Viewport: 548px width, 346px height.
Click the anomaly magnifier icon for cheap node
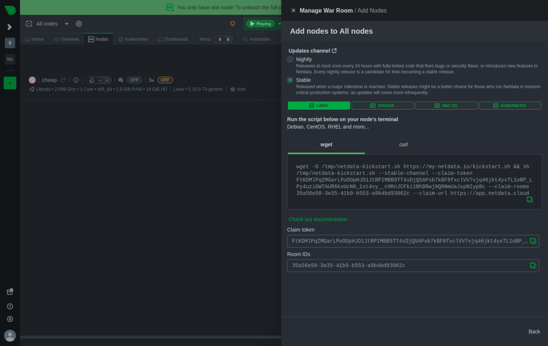coord(120,80)
